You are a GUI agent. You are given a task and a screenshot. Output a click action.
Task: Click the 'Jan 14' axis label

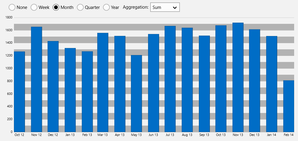(272, 135)
